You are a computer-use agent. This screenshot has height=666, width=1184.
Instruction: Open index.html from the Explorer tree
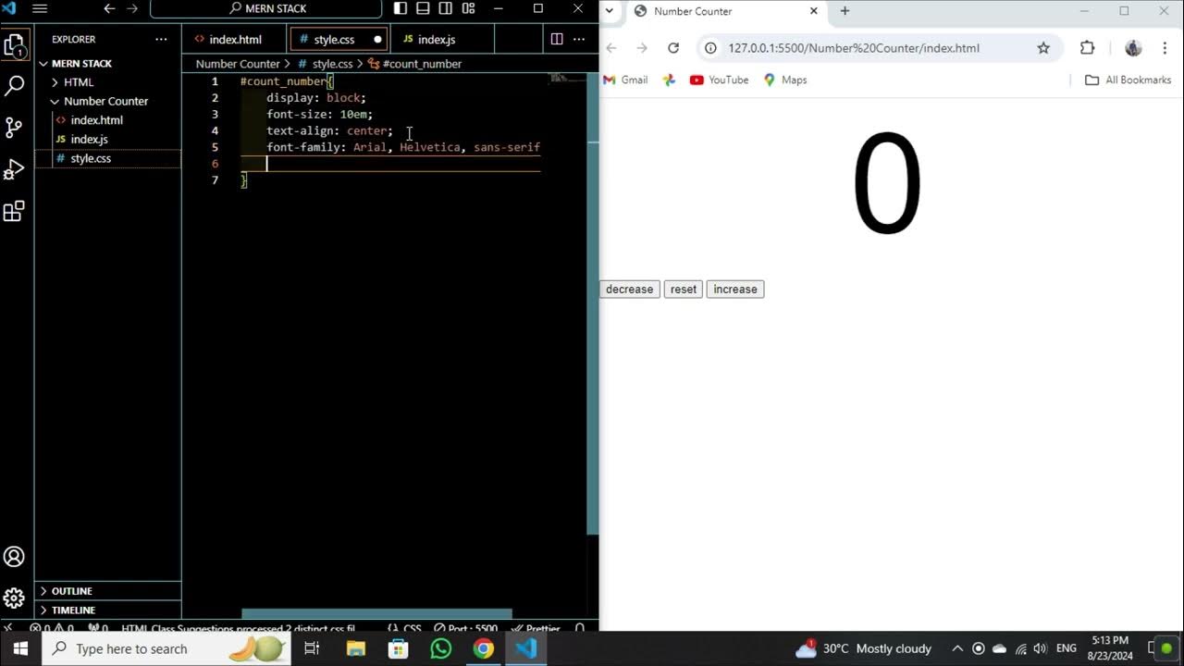point(96,120)
